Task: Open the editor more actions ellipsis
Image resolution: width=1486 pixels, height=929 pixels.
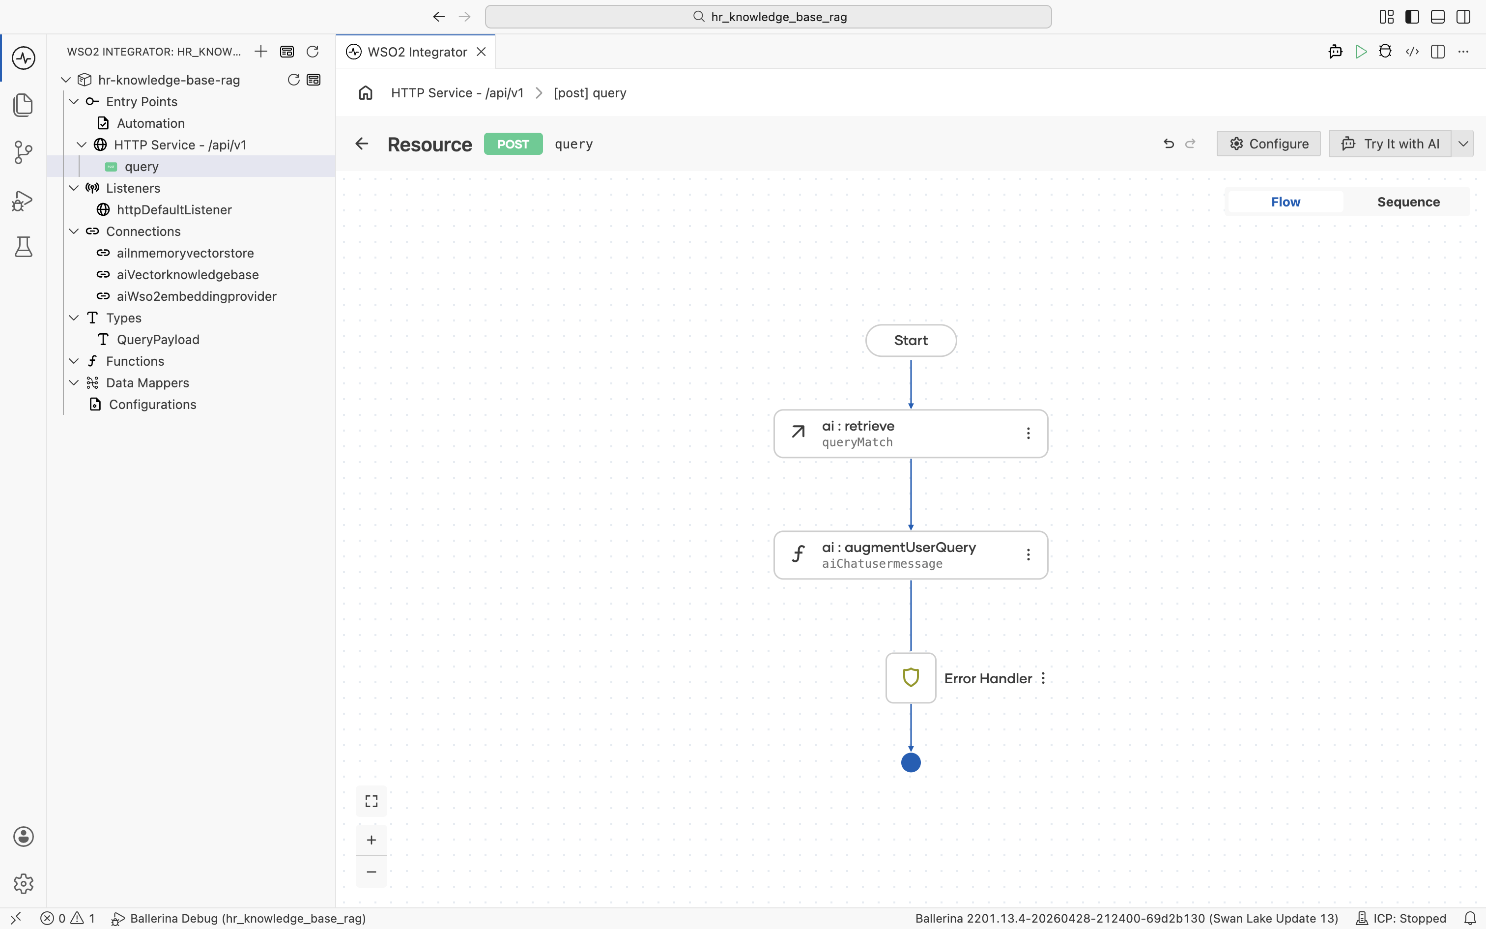Action: 1463,52
